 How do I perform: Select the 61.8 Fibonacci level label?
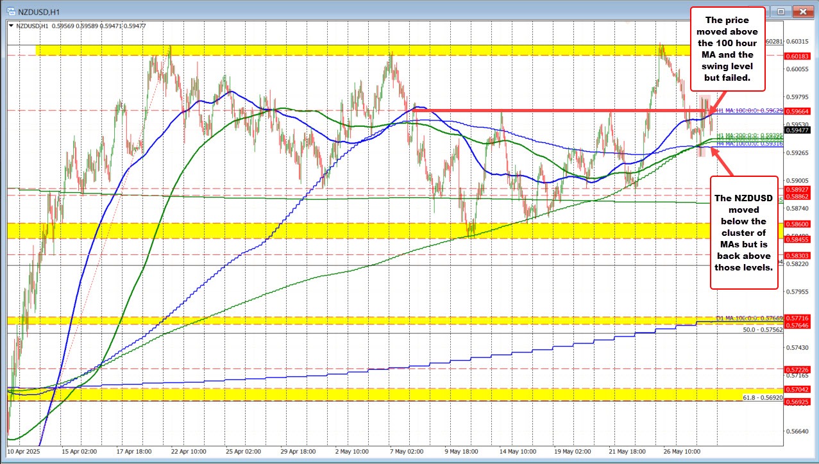763,397
